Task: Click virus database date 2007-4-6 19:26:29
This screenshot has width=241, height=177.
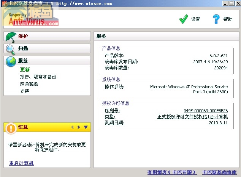Action: pyautogui.click(x=211, y=62)
